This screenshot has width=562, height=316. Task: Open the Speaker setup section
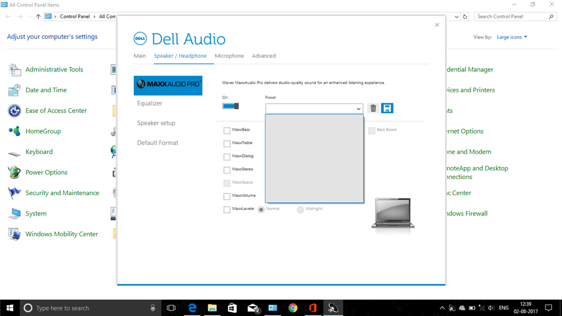tap(156, 123)
